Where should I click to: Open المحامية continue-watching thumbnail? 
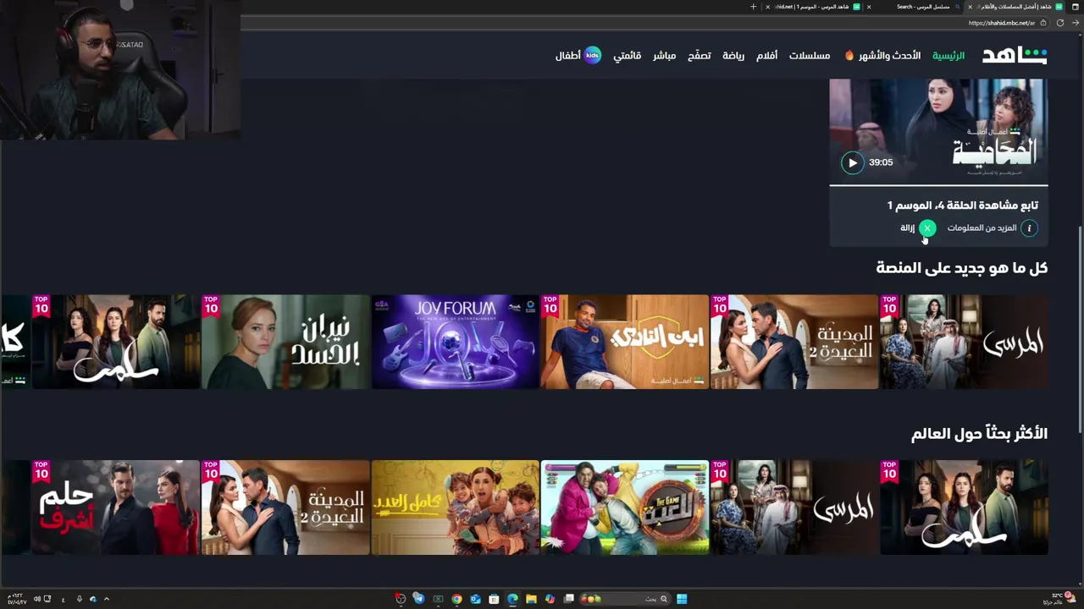click(938, 131)
